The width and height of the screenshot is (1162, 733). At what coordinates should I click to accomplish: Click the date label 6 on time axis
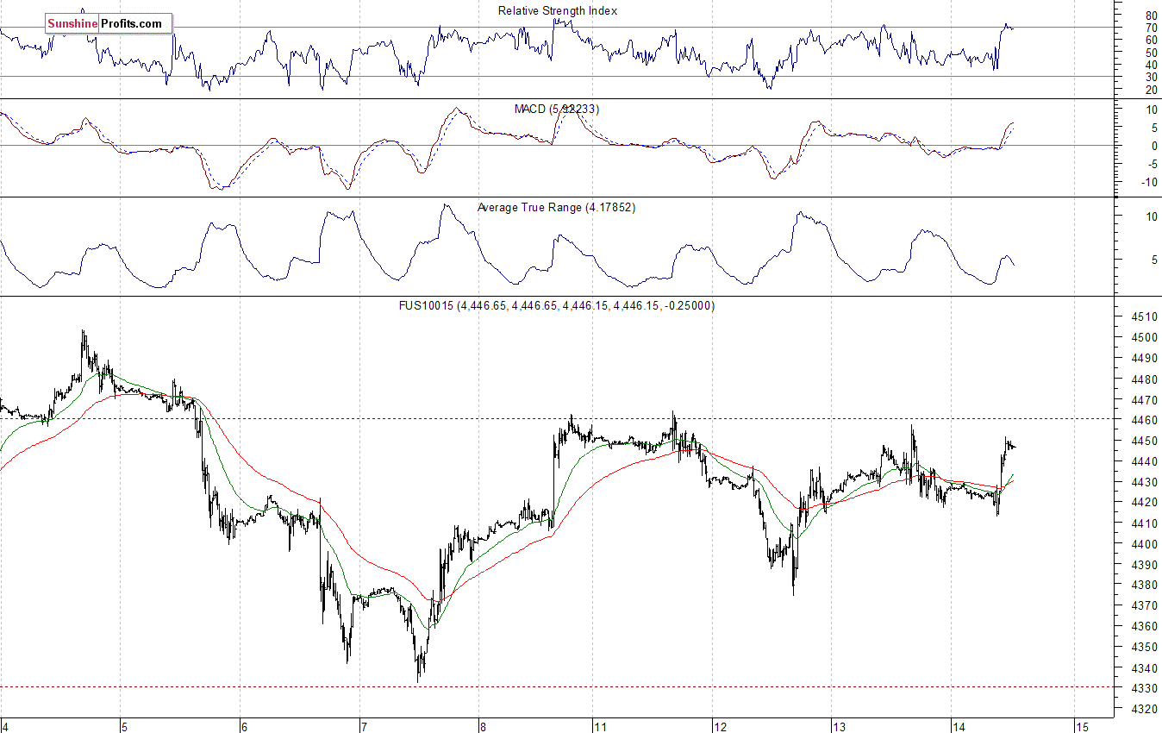pos(244,726)
